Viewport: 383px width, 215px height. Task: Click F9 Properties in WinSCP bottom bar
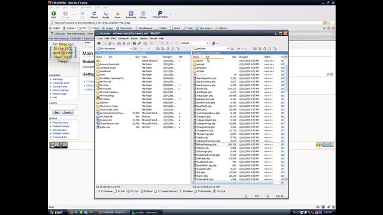pos(203,191)
